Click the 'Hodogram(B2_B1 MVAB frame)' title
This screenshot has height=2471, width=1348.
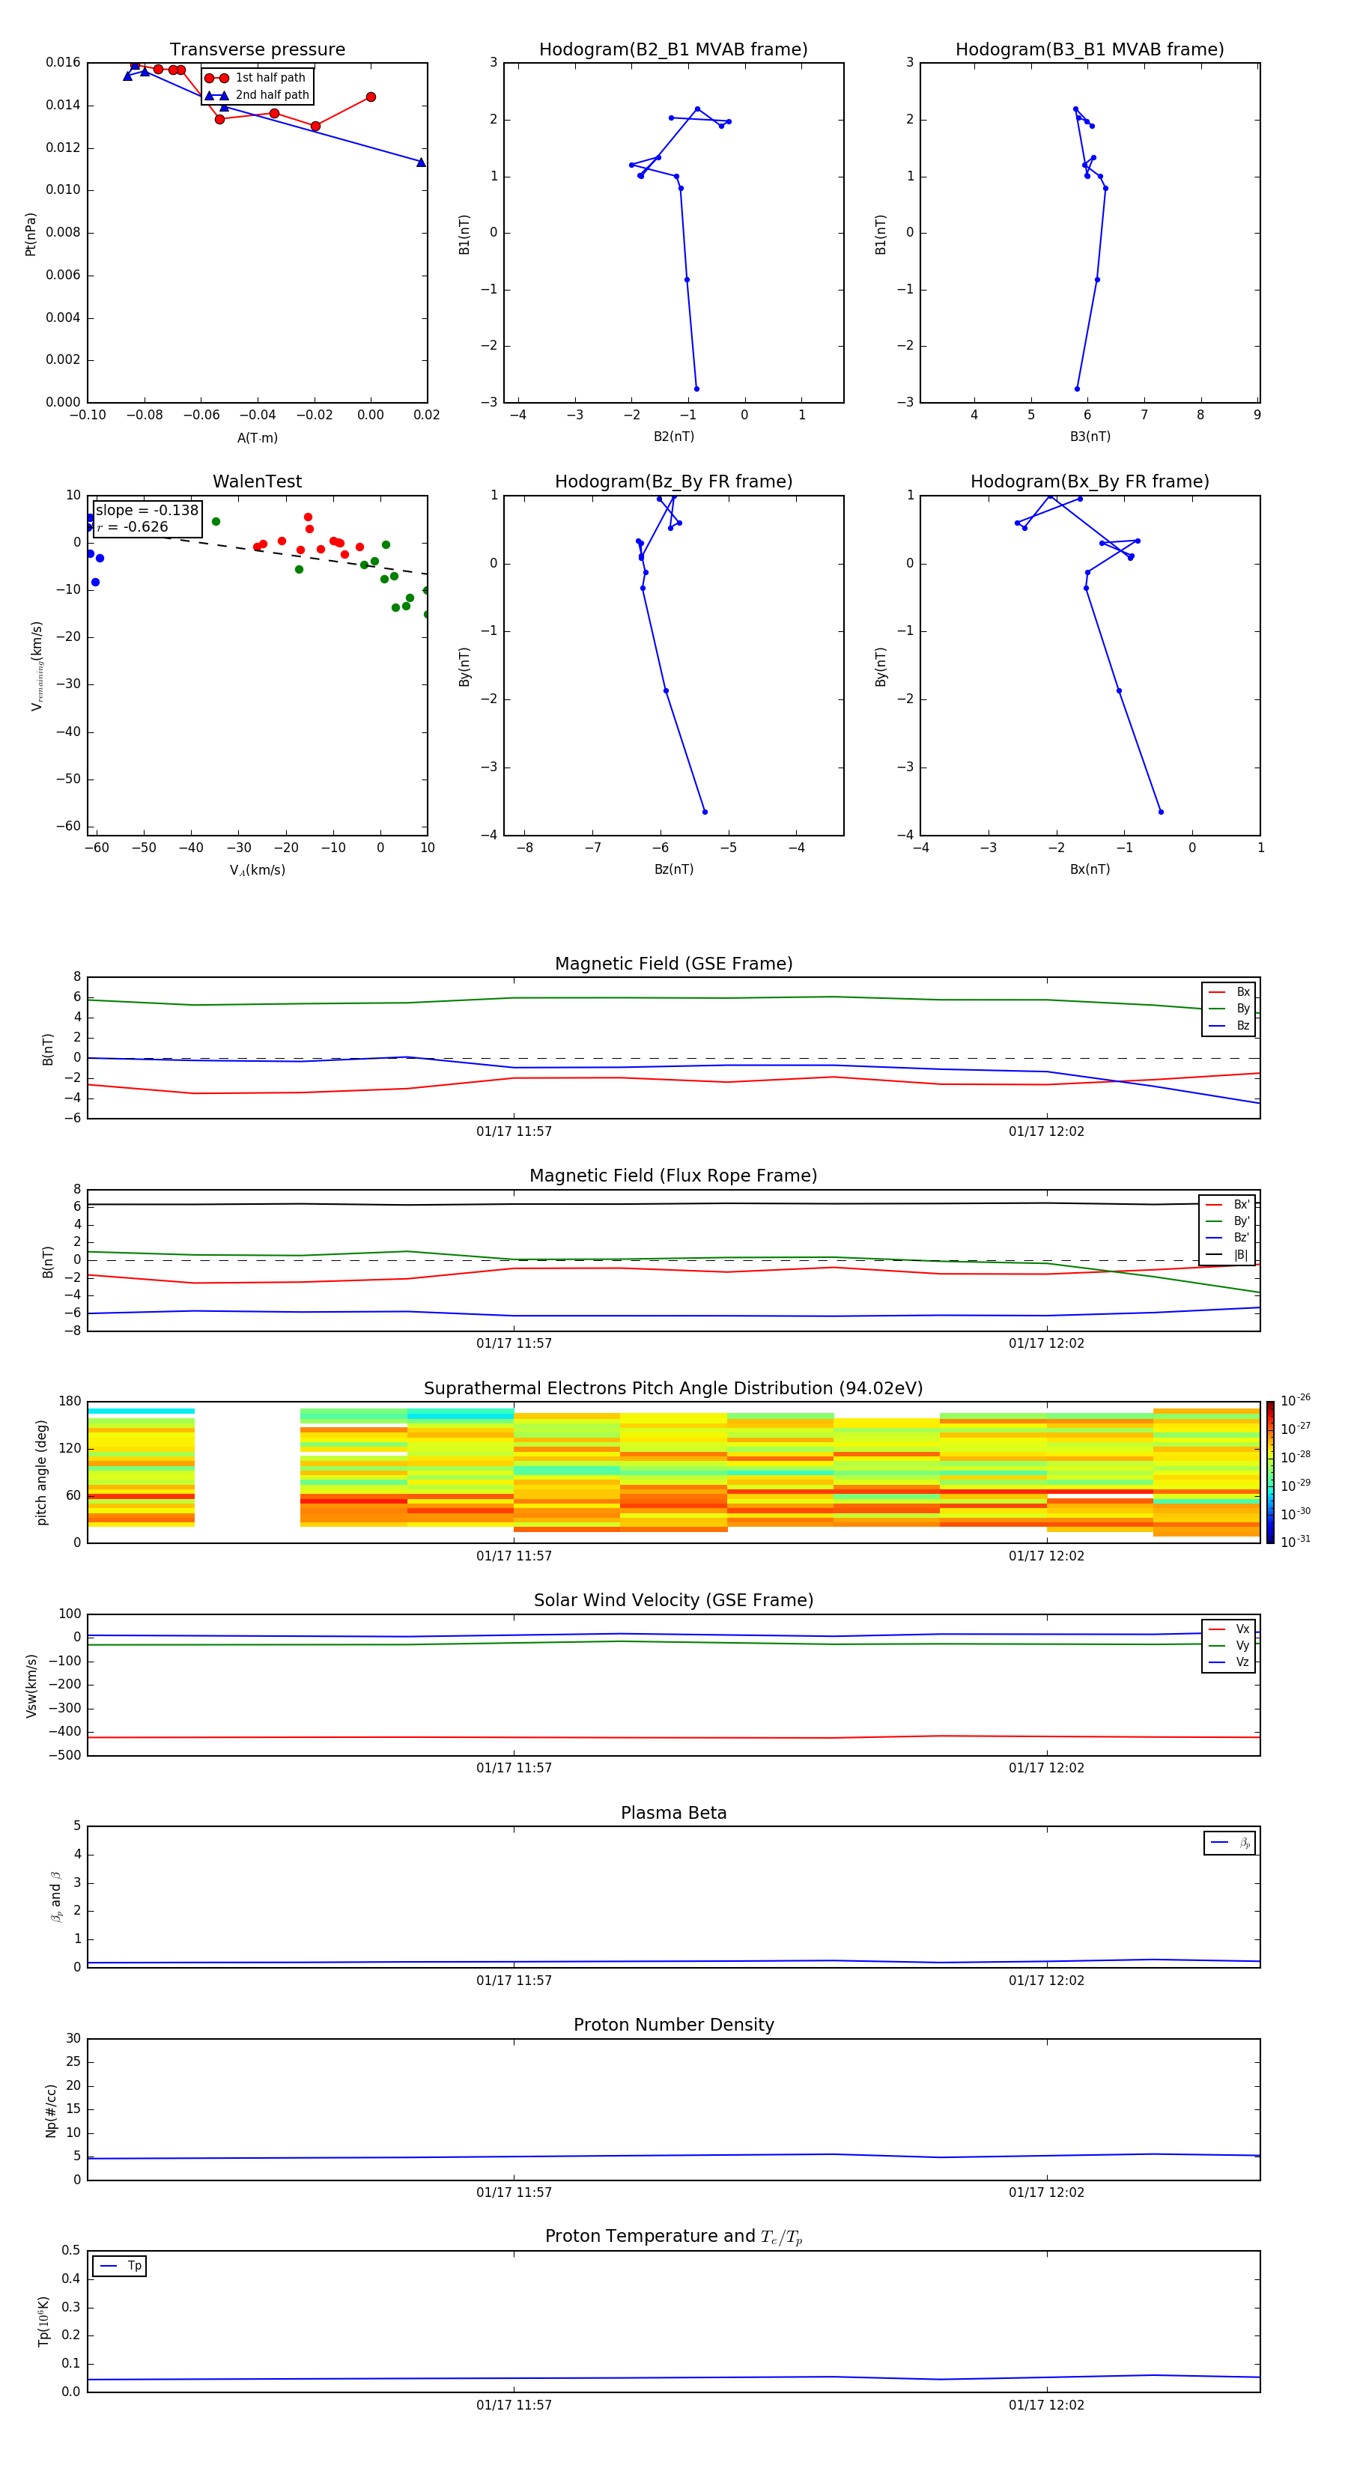pos(673,50)
